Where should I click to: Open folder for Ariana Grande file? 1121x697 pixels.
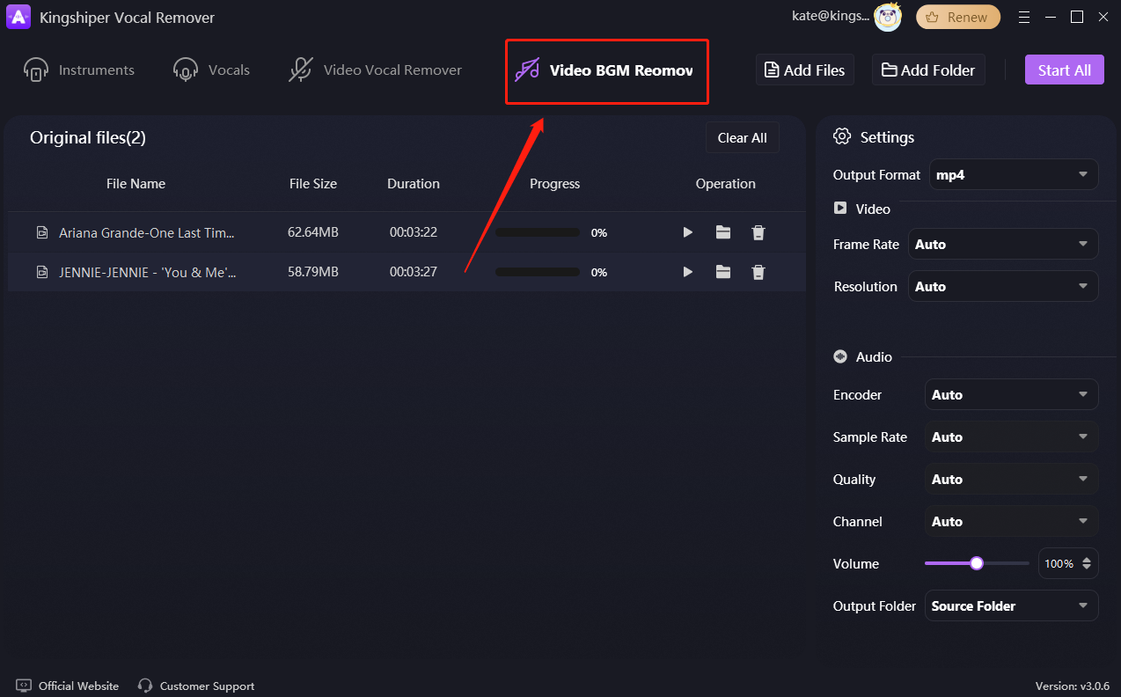click(x=723, y=232)
